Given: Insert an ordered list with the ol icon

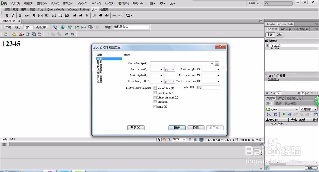Looking at the screenshot, I should coord(81,15).
